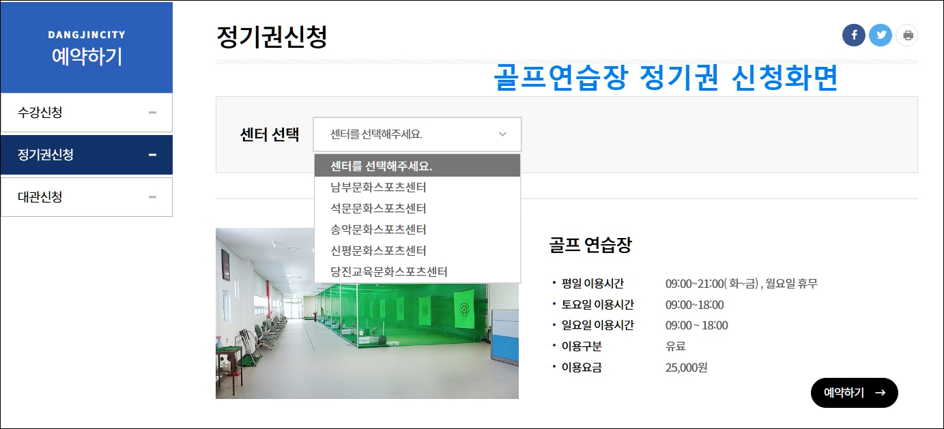Collapse minus icon beside 수강신청

[152, 113]
